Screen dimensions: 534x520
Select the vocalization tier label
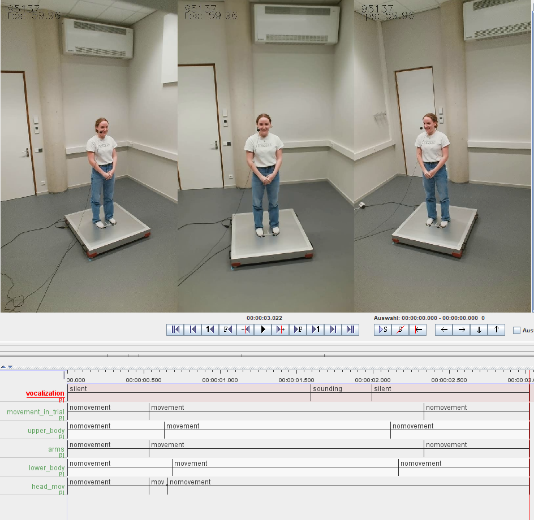[45, 393]
